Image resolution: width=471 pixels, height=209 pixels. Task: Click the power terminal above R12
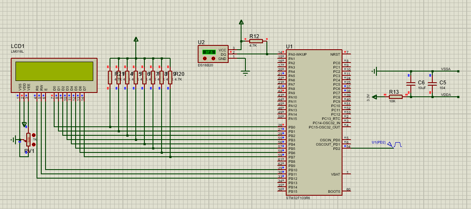click(x=241, y=22)
